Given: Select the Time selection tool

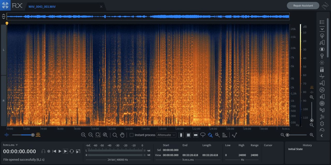Looking at the screenshot, I should click(181, 135).
